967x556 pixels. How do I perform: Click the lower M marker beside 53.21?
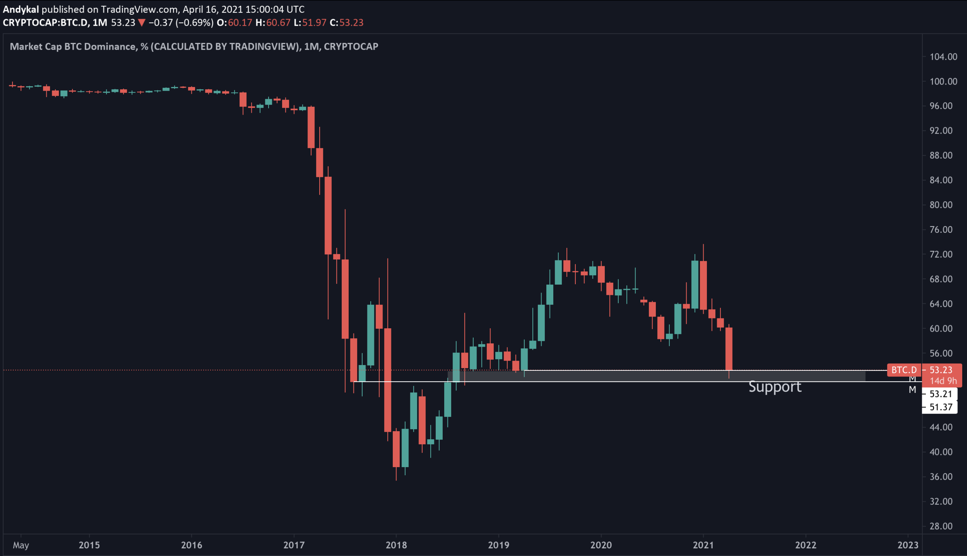point(912,390)
